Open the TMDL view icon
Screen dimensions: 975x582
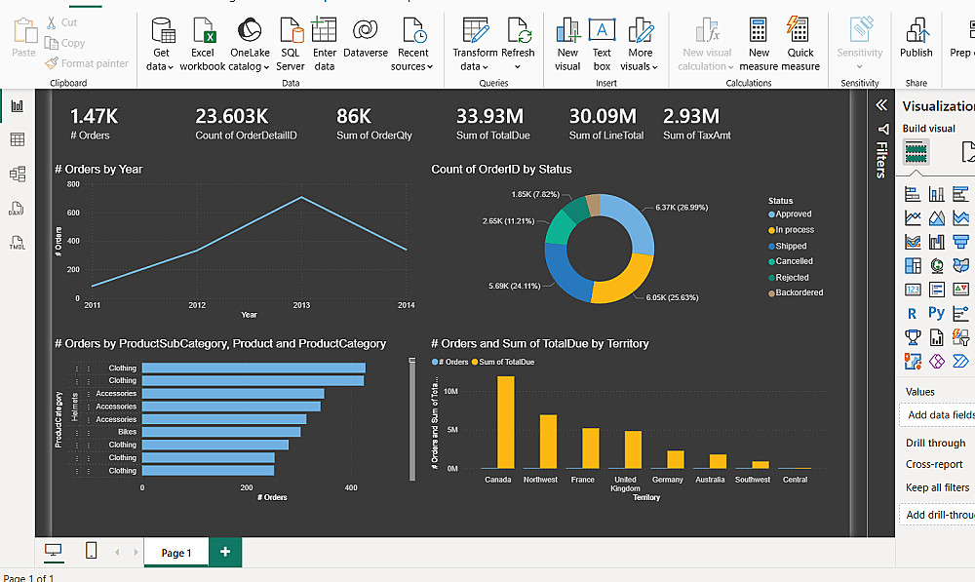[17, 243]
